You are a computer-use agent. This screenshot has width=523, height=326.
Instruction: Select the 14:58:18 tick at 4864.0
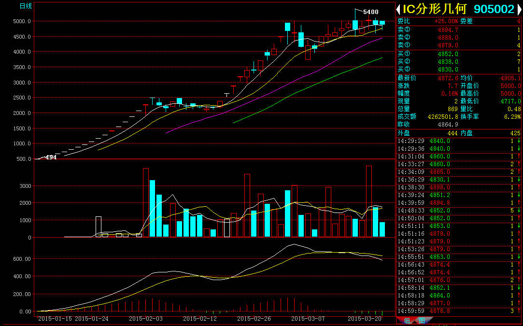[459, 296]
